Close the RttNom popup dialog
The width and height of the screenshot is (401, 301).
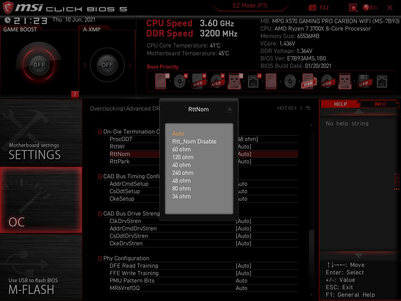pos(229,109)
